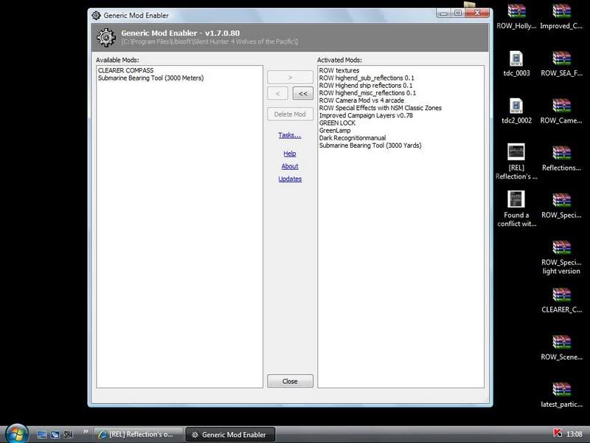Select ROW highend_misc_reflections 0.1
This screenshot has width=590, height=443.
(367, 93)
